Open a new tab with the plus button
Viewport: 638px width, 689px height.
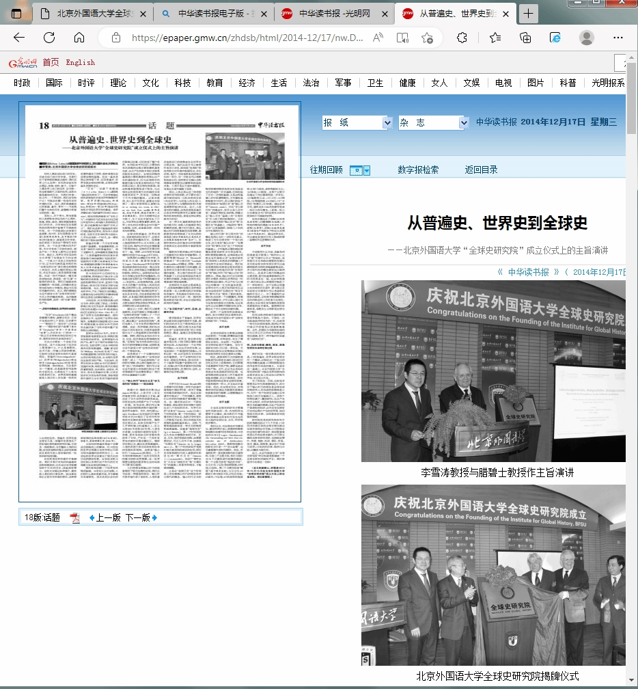coord(529,14)
